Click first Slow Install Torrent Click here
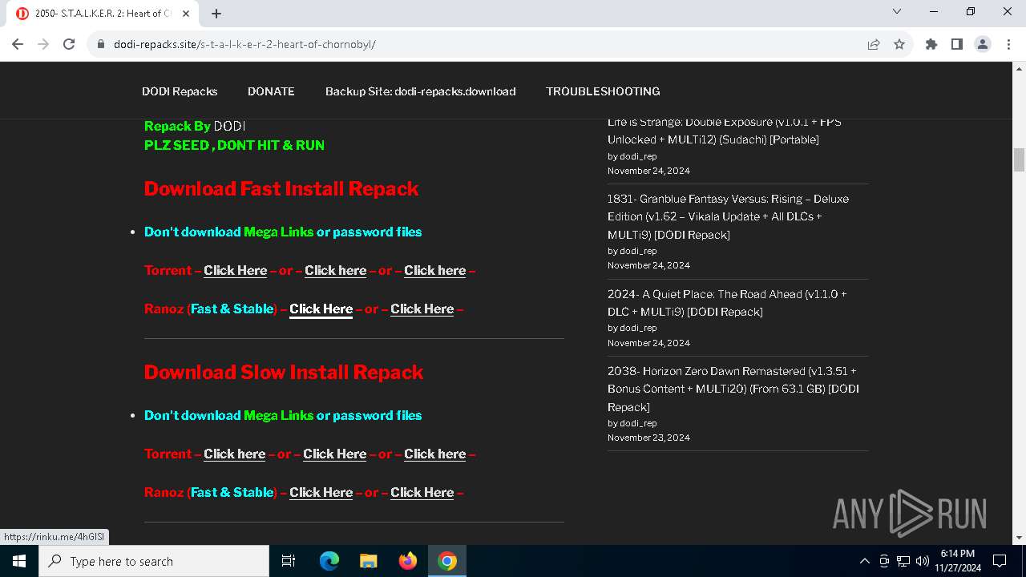The image size is (1026, 577). pyautogui.click(x=234, y=454)
